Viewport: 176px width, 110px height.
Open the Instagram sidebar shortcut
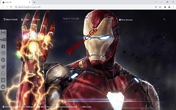click(3, 53)
